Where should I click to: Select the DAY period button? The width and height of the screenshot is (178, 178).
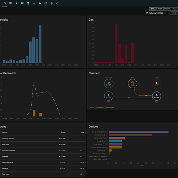click(152, 9)
